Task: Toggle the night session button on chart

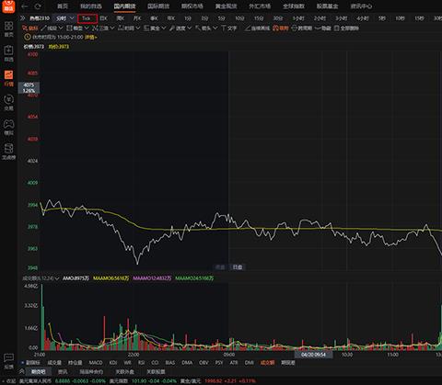Action: click(220, 267)
